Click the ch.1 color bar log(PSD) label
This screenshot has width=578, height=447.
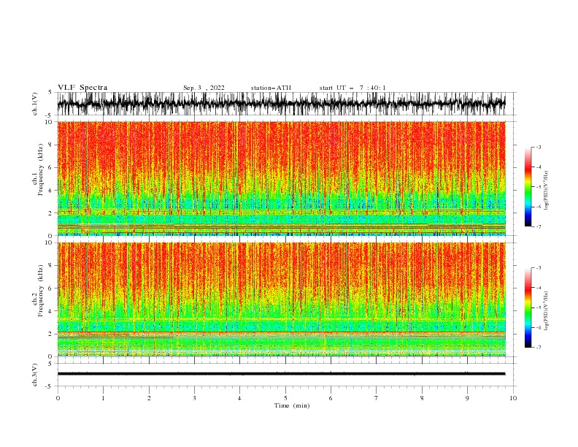[x=547, y=191]
